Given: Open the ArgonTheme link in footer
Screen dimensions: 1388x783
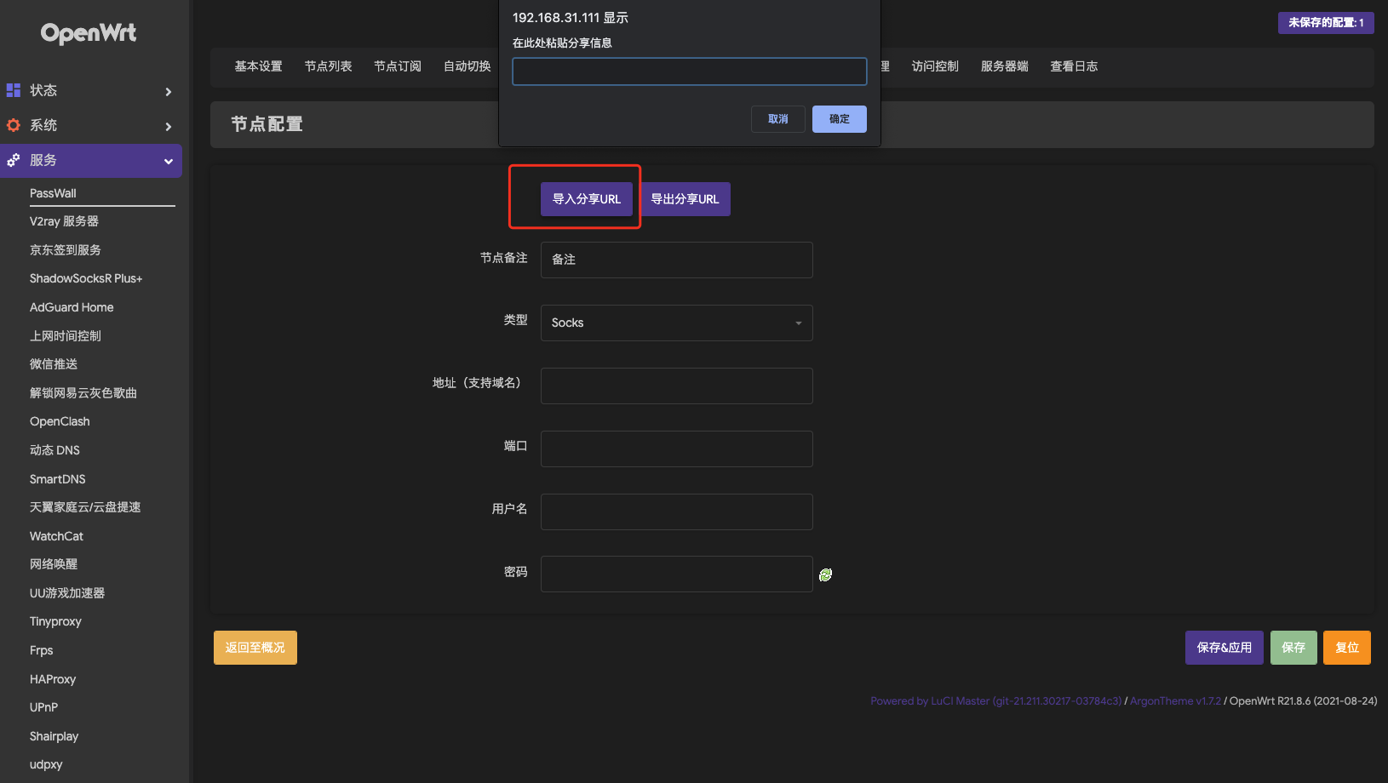Looking at the screenshot, I should pyautogui.click(x=1175, y=700).
